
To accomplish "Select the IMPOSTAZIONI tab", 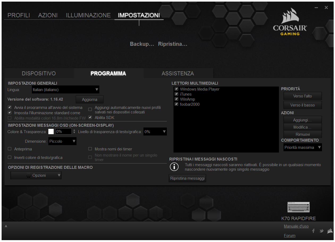I will point(139,15).
